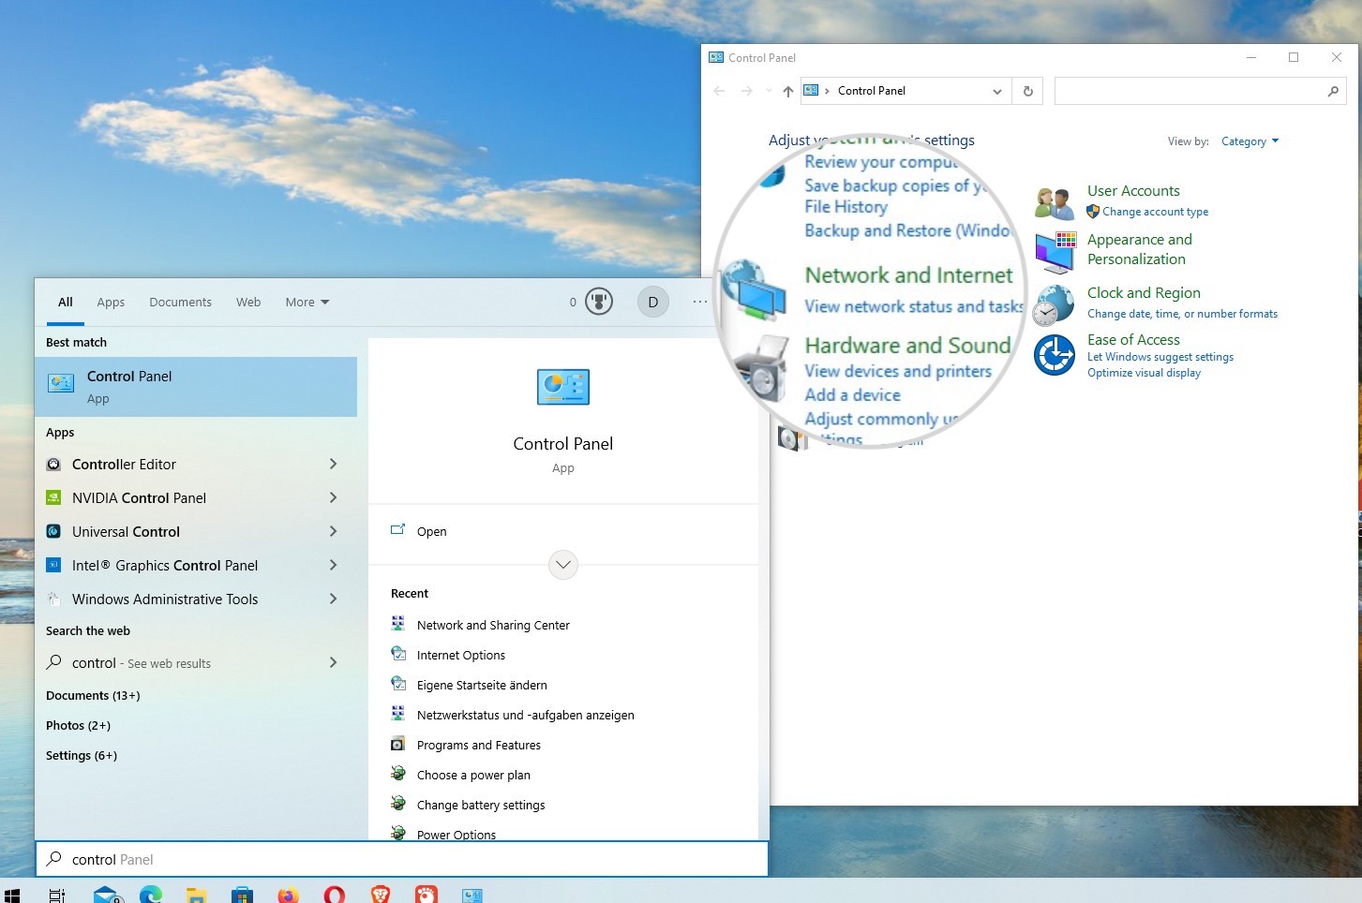Open Clock and Region link

coord(1144,293)
